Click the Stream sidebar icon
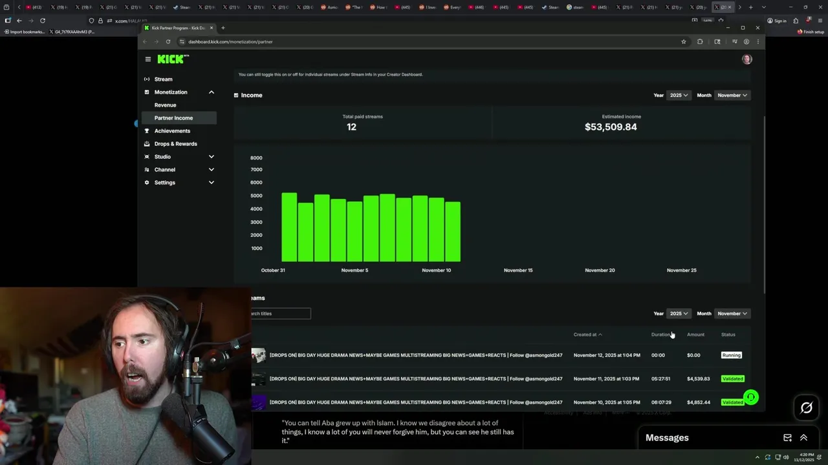The image size is (828, 465). (x=147, y=79)
